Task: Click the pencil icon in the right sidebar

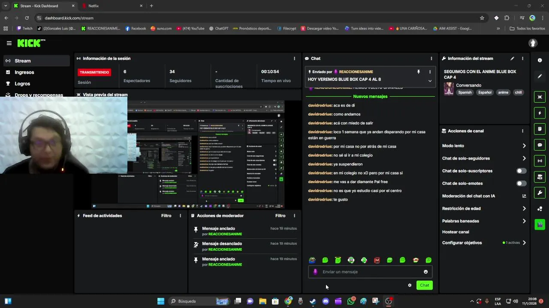Action: click(540, 76)
